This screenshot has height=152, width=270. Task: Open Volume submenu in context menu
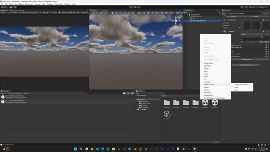pyautogui.click(x=216, y=90)
